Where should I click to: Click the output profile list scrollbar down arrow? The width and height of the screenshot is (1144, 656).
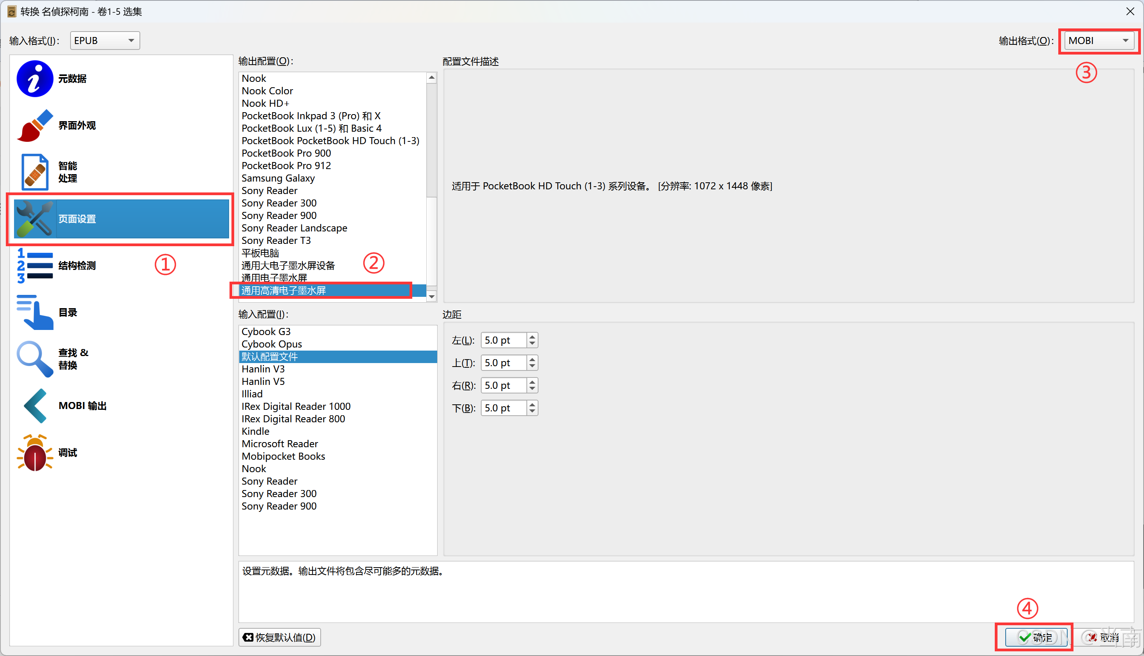point(431,296)
